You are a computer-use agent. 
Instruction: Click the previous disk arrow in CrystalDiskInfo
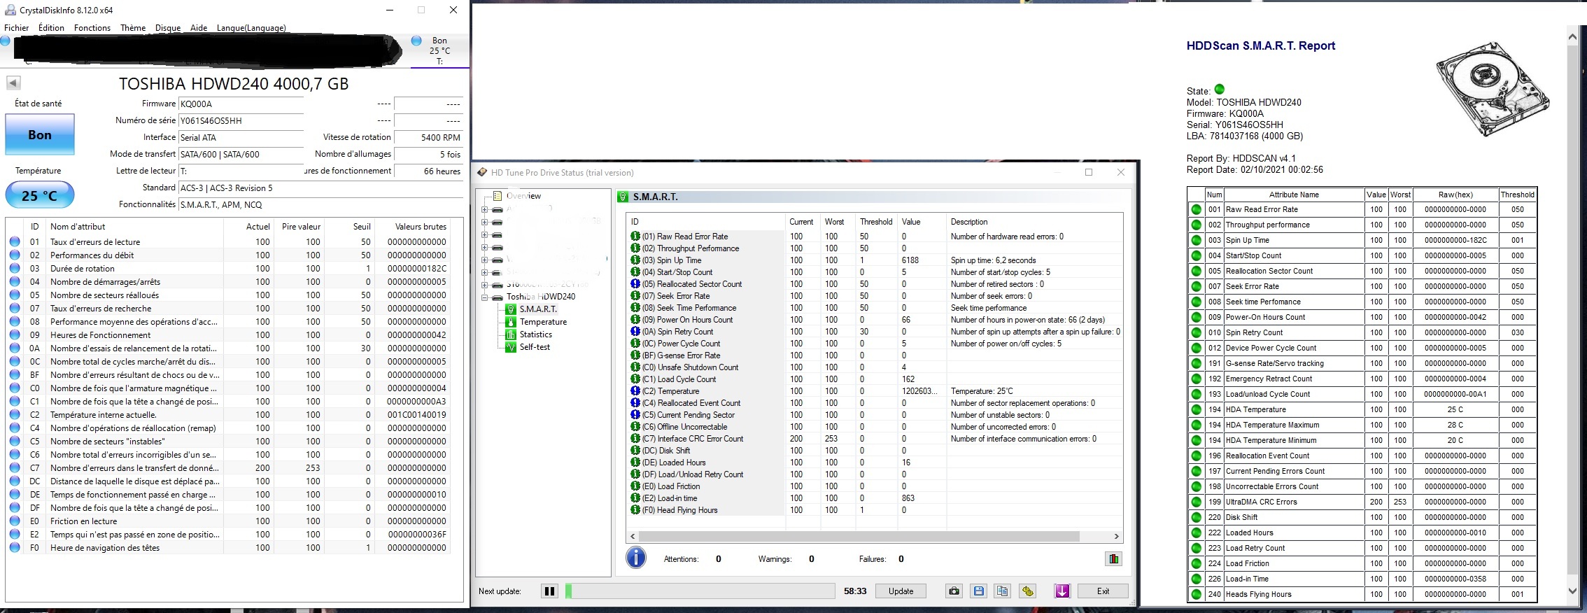13,83
